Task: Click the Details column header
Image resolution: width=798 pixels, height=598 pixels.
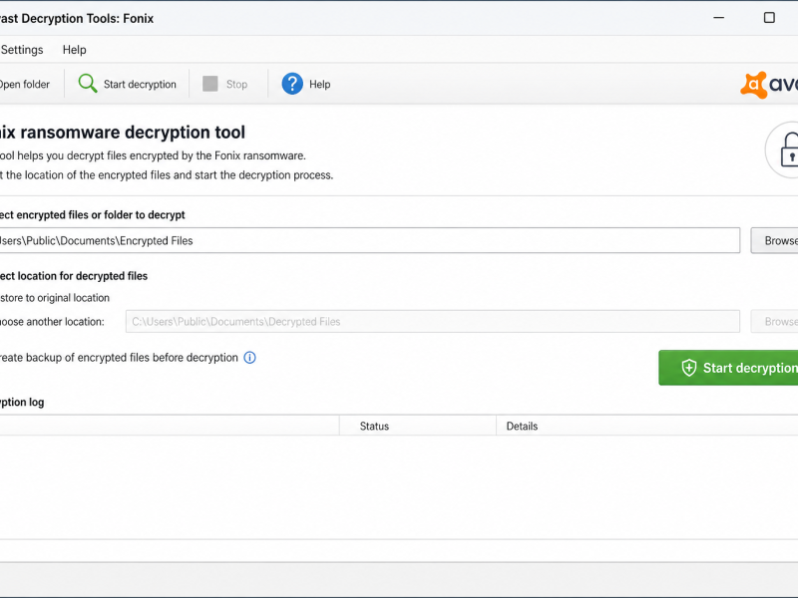Action: (x=522, y=427)
